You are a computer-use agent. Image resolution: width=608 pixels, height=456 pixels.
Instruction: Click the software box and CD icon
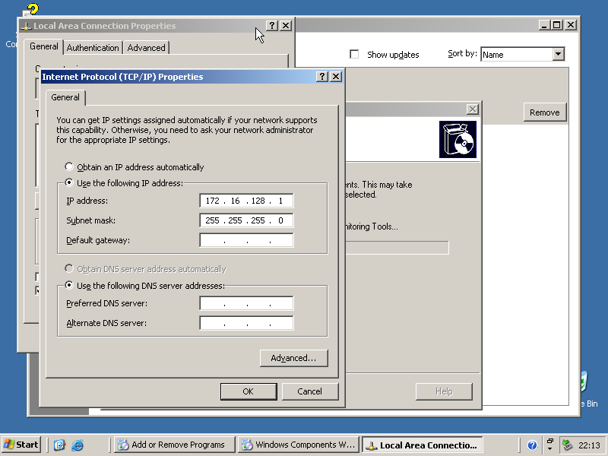[x=458, y=139]
